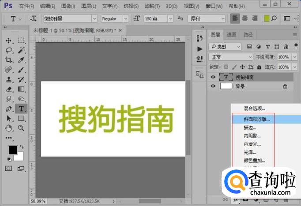Toggle Quick Mask mode
Viewport: 301px width, 206px height.
(x=8, y=168)
